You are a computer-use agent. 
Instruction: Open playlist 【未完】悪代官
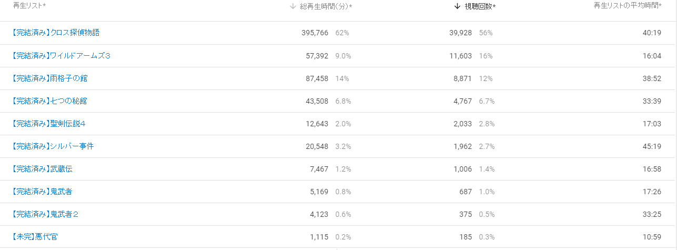(x=34, y=237)
